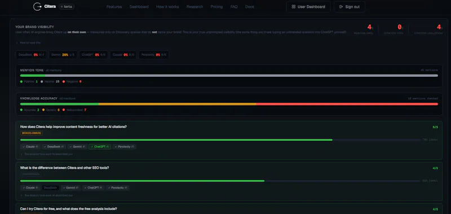Click likelihood bar of SEO tools question

[220, 181]
